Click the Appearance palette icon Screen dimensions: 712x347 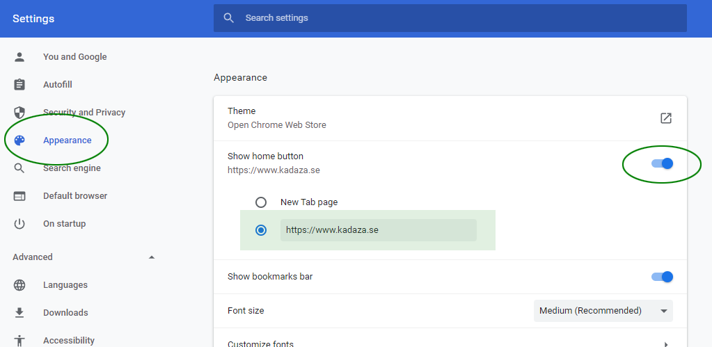(19, 140)
